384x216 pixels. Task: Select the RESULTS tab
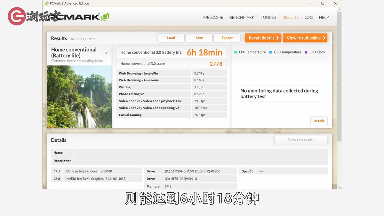click(x=290, y=17)
